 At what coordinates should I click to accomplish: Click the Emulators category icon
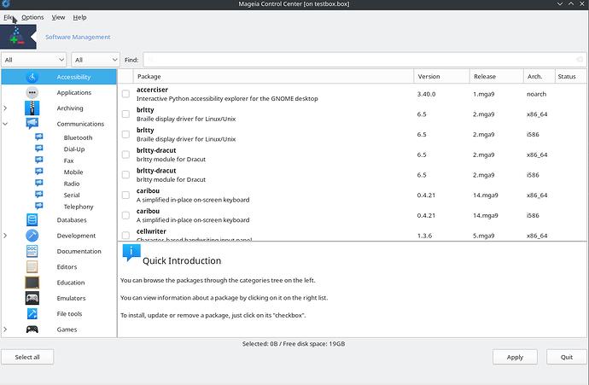coord(32,298)
